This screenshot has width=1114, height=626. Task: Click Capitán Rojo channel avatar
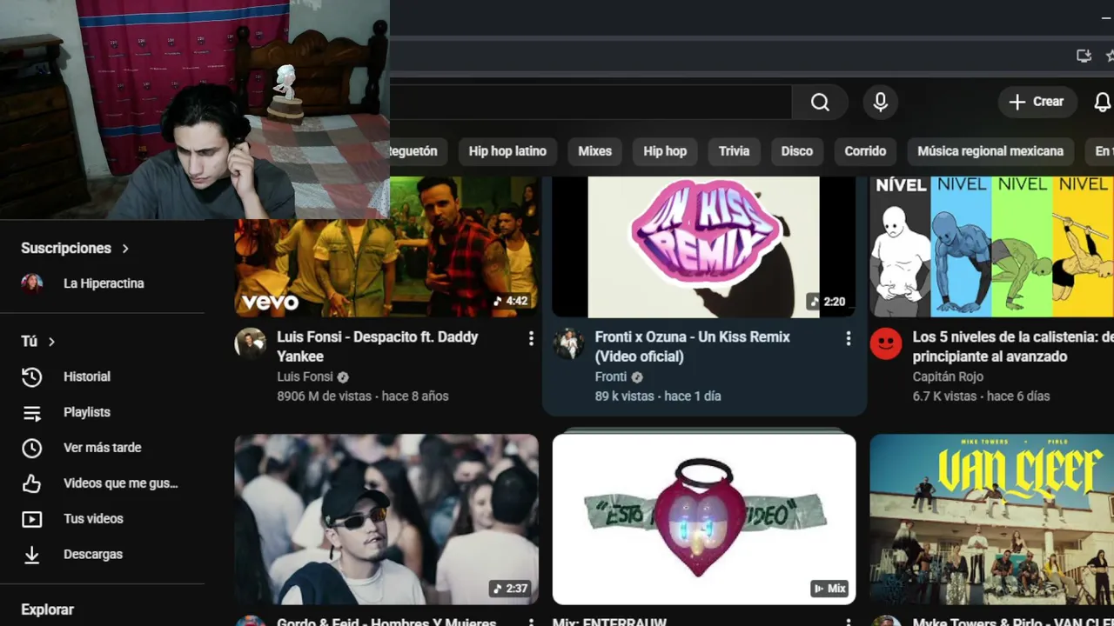[886, 343]
